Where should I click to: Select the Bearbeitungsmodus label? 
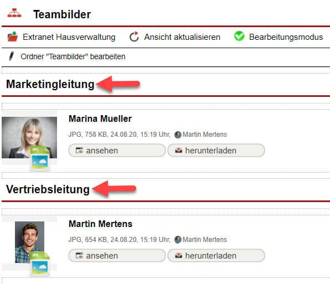click(286, 37)
